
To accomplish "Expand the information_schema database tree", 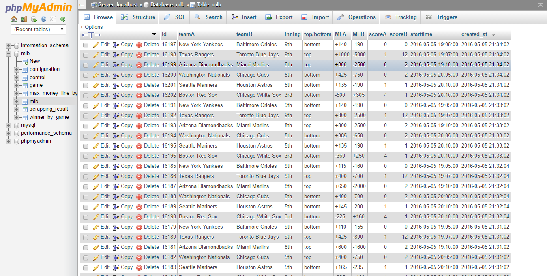I will tap(9, 45).
